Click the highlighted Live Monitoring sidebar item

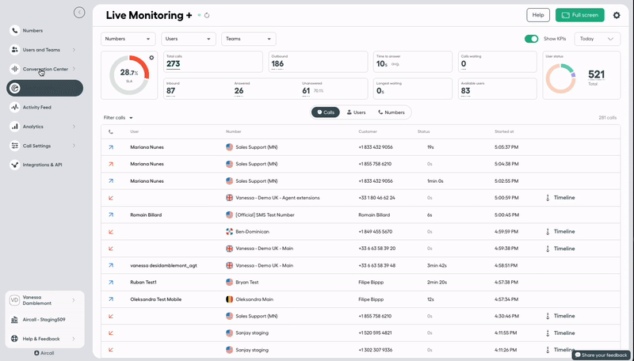pos(44,88)
